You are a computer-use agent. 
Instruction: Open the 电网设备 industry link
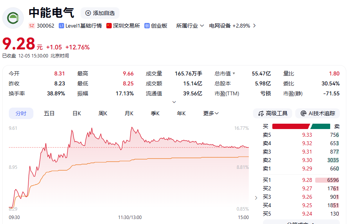(x=220, y=26)
